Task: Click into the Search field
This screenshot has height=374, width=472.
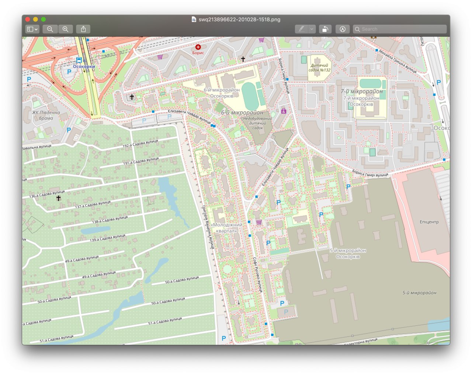Action: (x=400, y=29)
